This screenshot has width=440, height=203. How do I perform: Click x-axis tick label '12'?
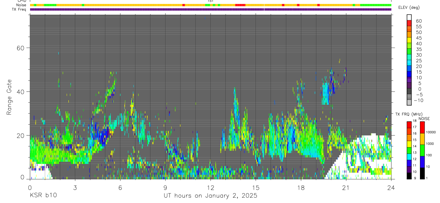(x=210, y=188)
